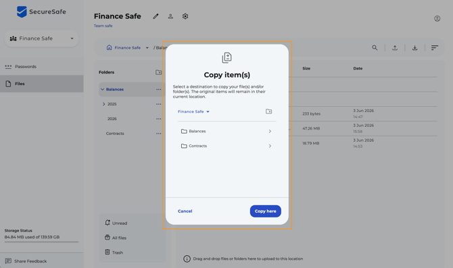This screenshot has height=268, width=453.
Task: Expand the Contracts folder chevron in dialog
Action: pos(270,146)
